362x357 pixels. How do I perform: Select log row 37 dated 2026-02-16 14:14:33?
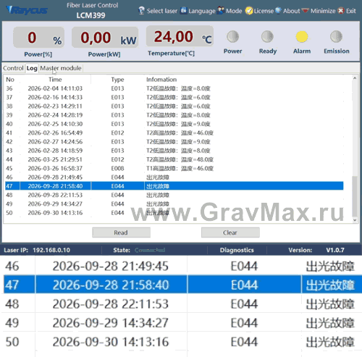click(x=174, y=97)
